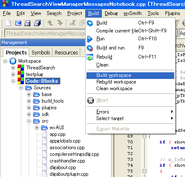Expand the testplug project node
Image resolution: width=185 pixels, height=177 pixels.
click(13, 74)
